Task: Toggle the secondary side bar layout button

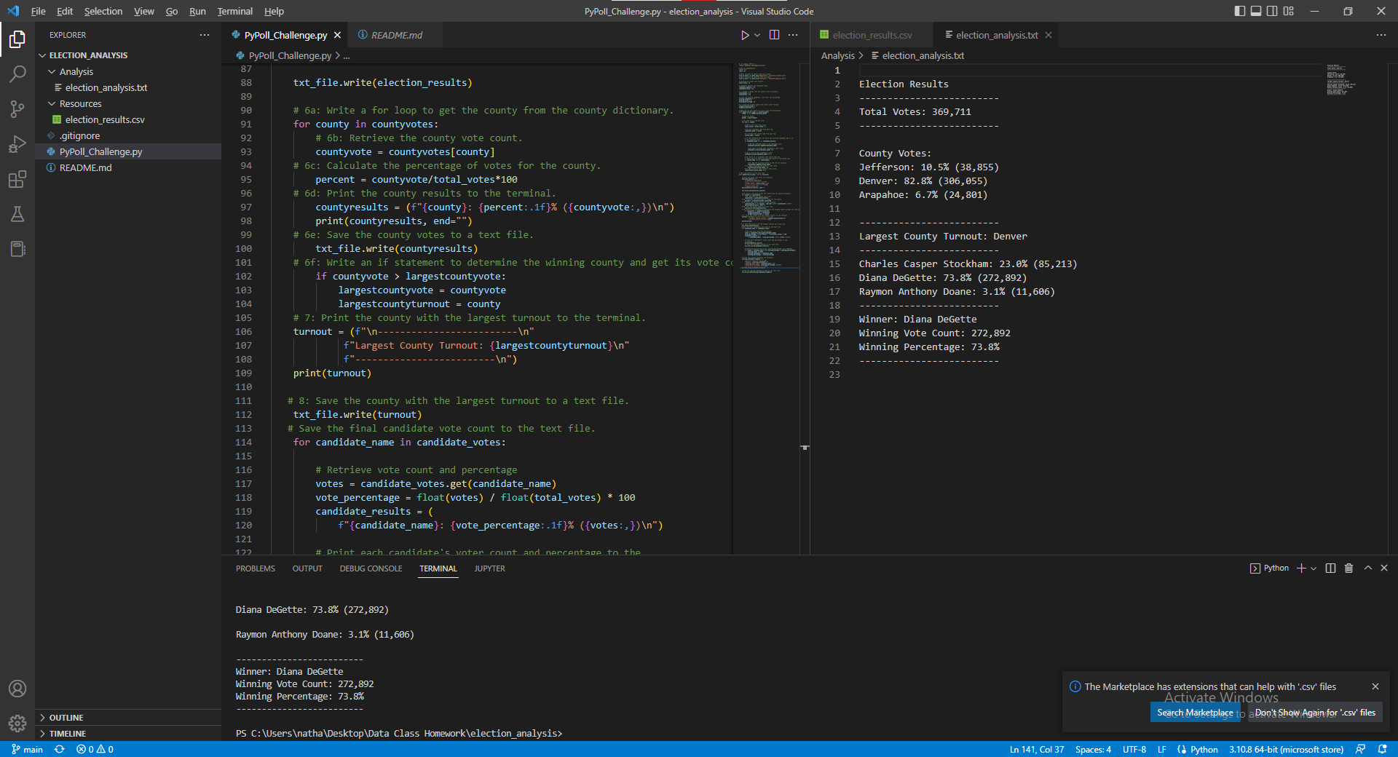Action: (x=1272, y=11)
